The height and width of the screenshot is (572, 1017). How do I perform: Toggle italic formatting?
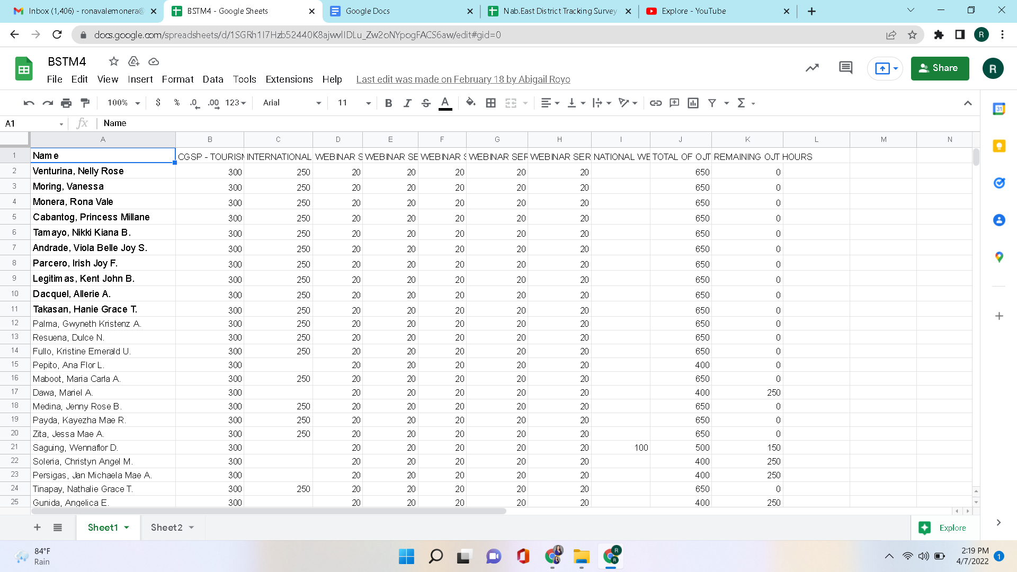(x=407, y=103)
